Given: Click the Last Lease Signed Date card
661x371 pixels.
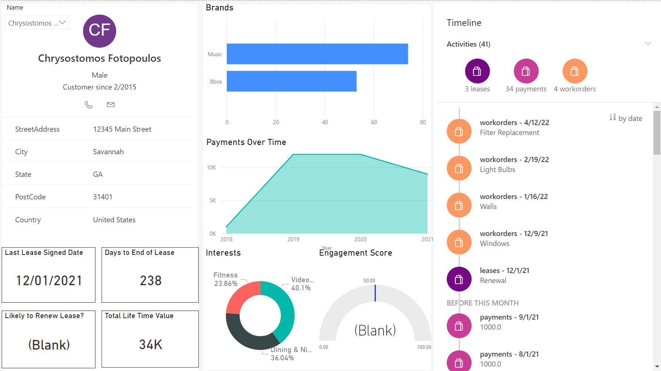Looking at the screenshot, I should (48, 275).
